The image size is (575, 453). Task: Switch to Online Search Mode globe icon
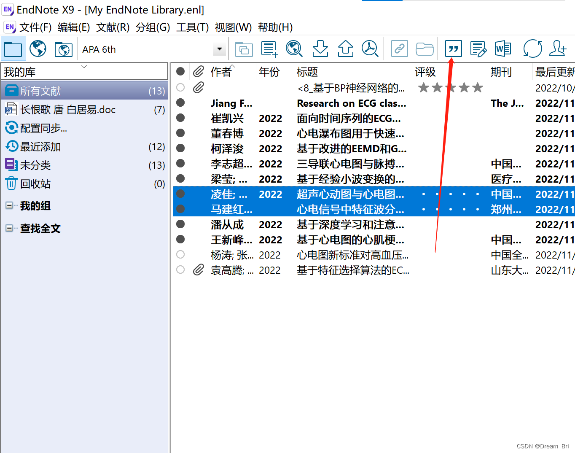tap(38, 49)
